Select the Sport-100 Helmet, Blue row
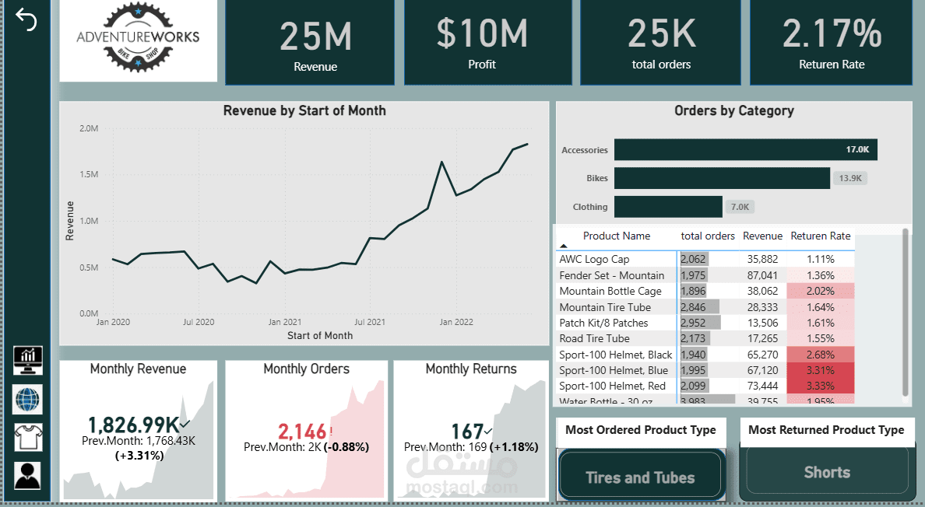The height and width of the screenshot is (507, 925). coord(705,370)
